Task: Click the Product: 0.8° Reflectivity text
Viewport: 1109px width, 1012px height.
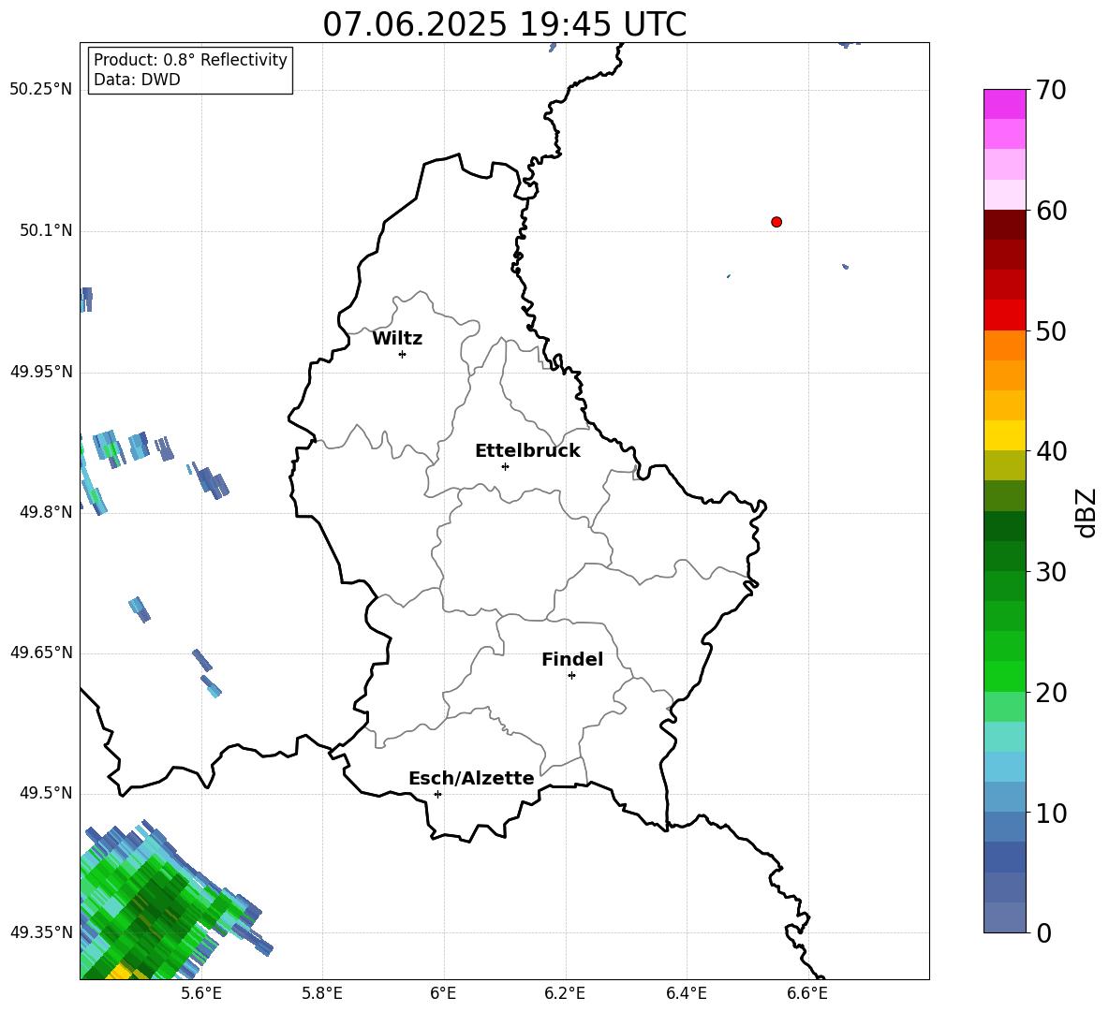Action: click(190, 60)
